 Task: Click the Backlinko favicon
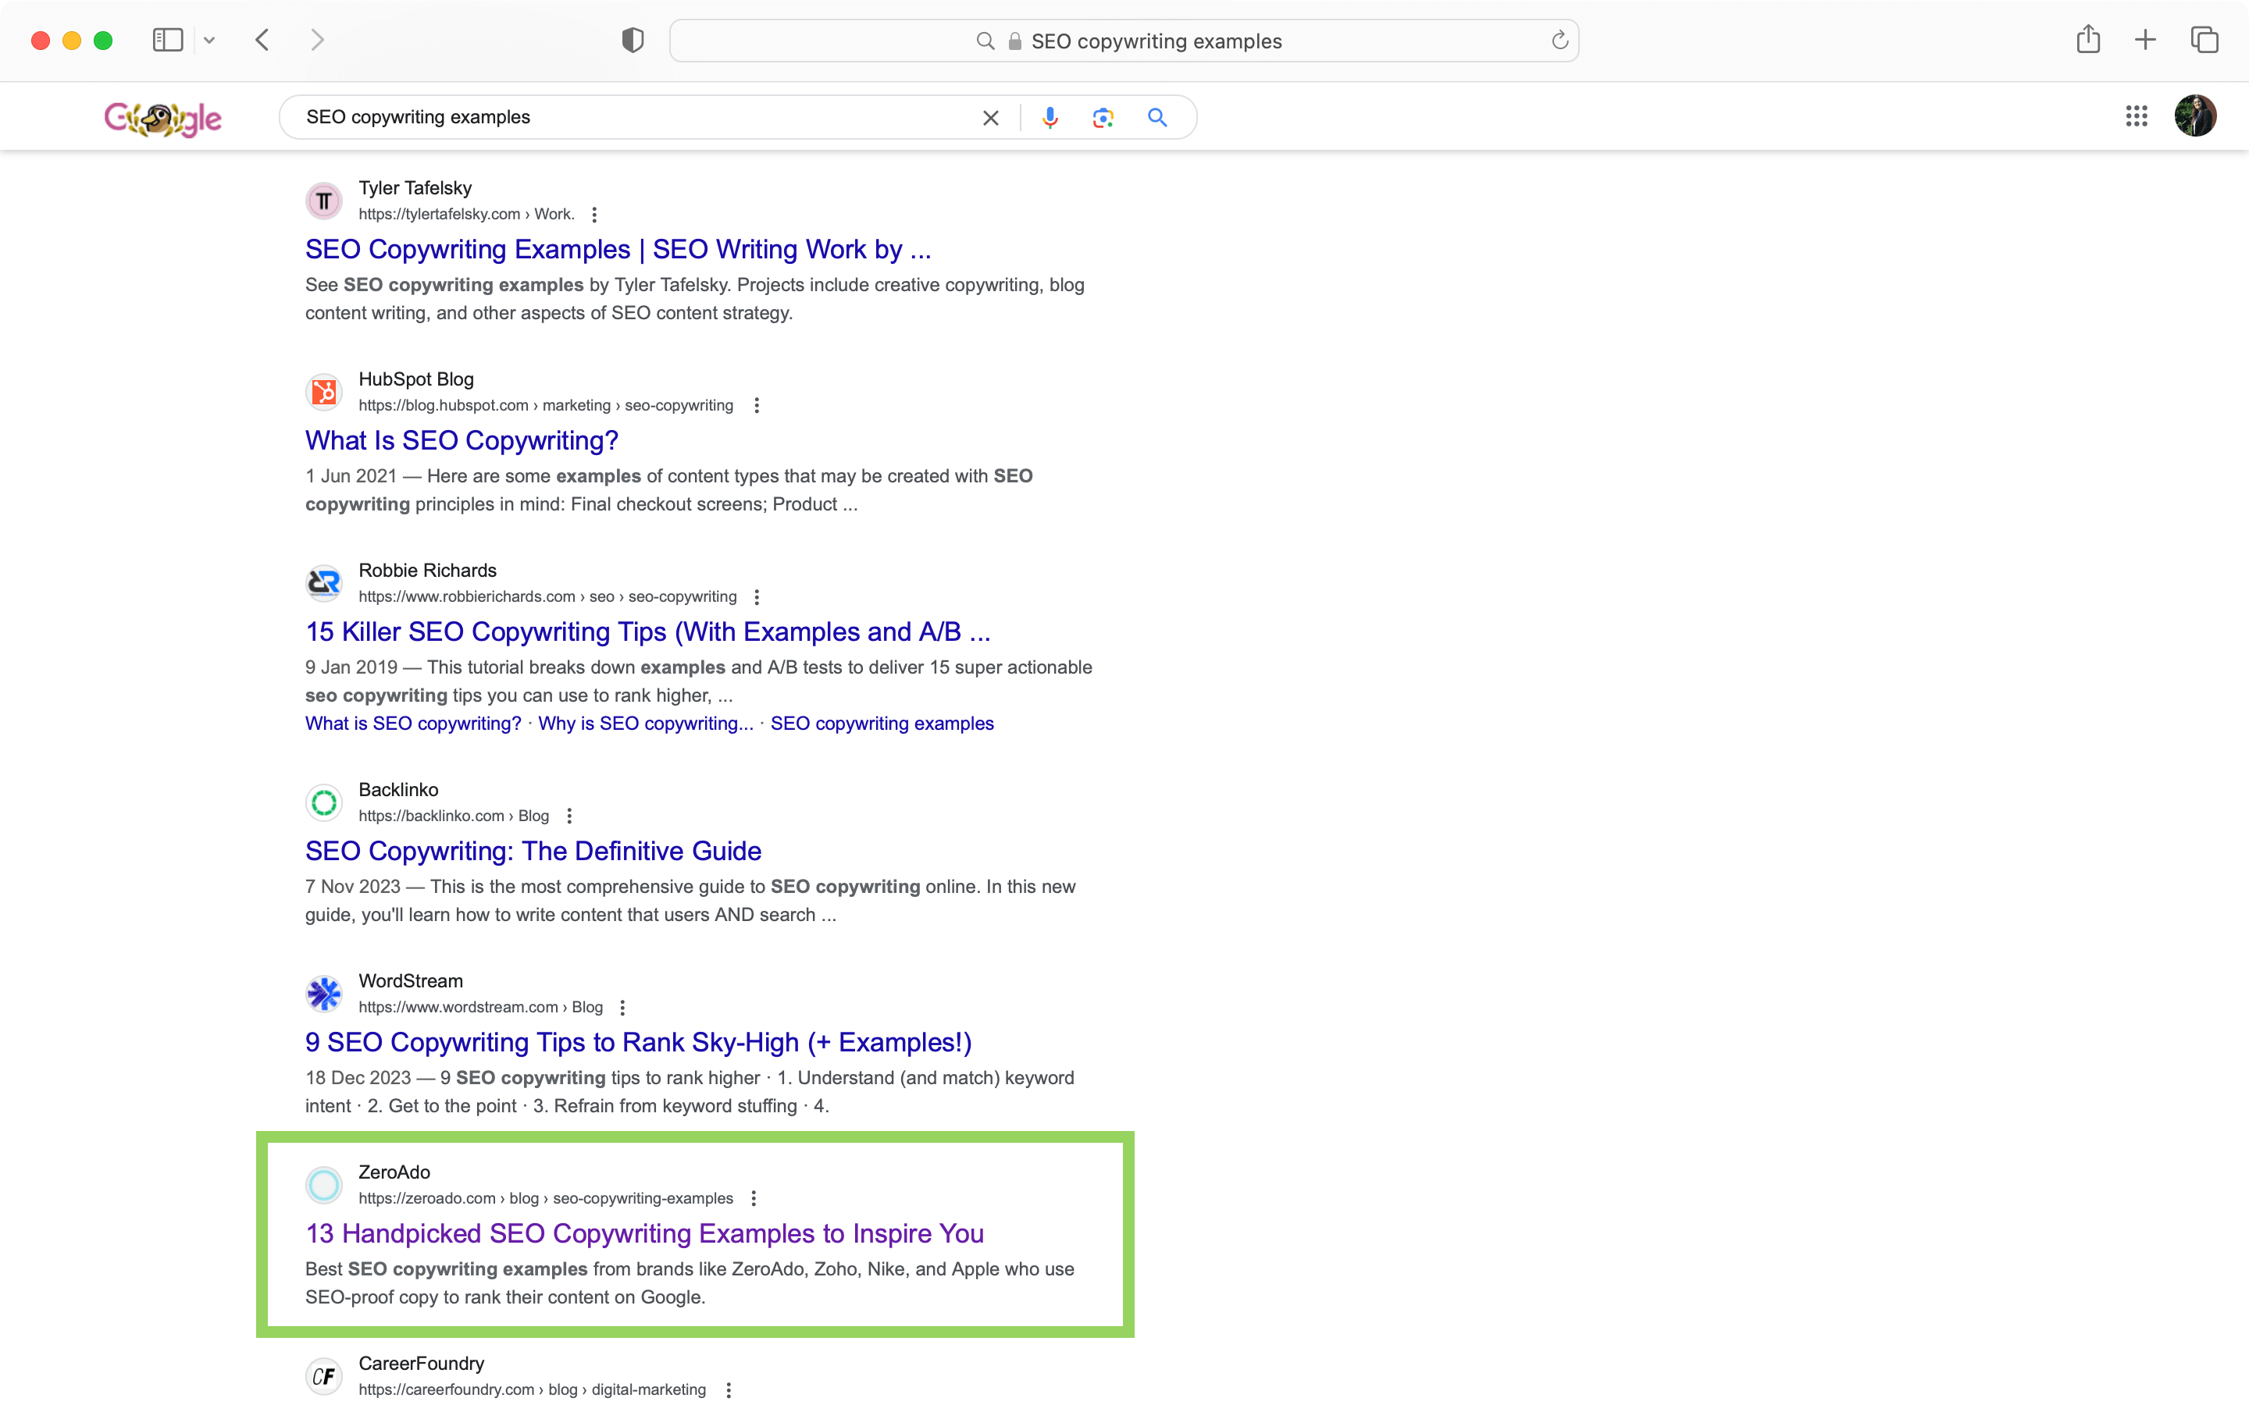[x=324, y=802]
